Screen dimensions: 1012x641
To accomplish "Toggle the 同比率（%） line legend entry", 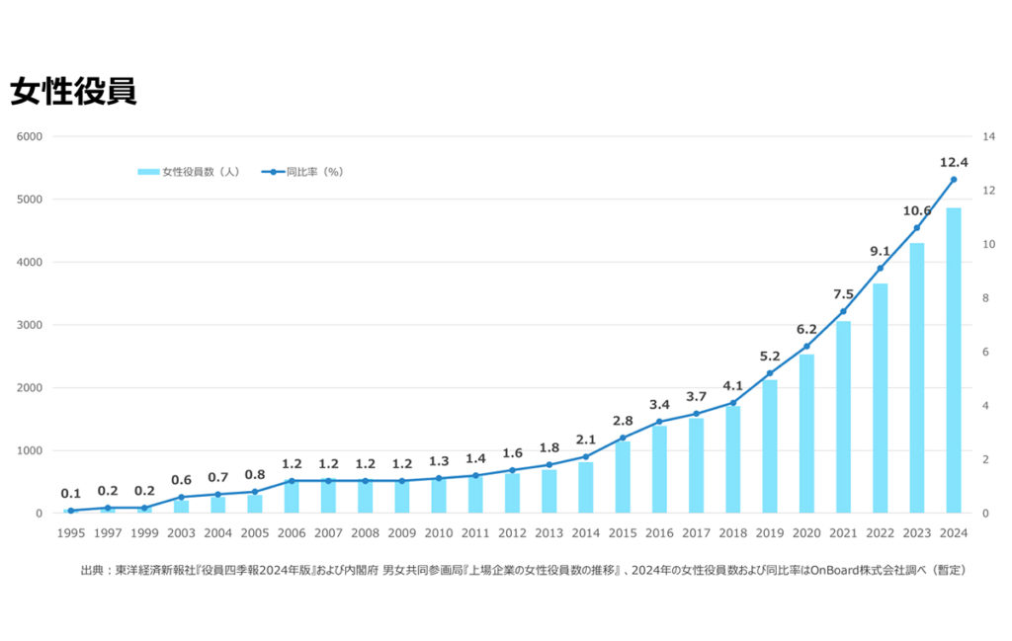I will click(x=301, y=172).
